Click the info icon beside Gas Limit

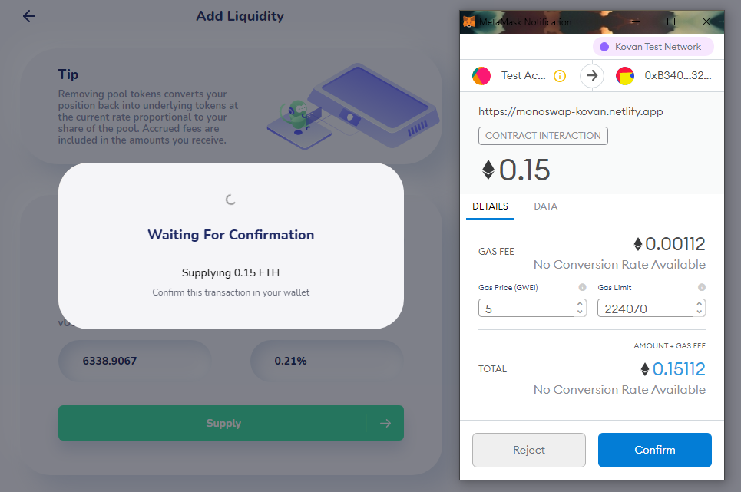pyautogui.click(x=701, y=287)
